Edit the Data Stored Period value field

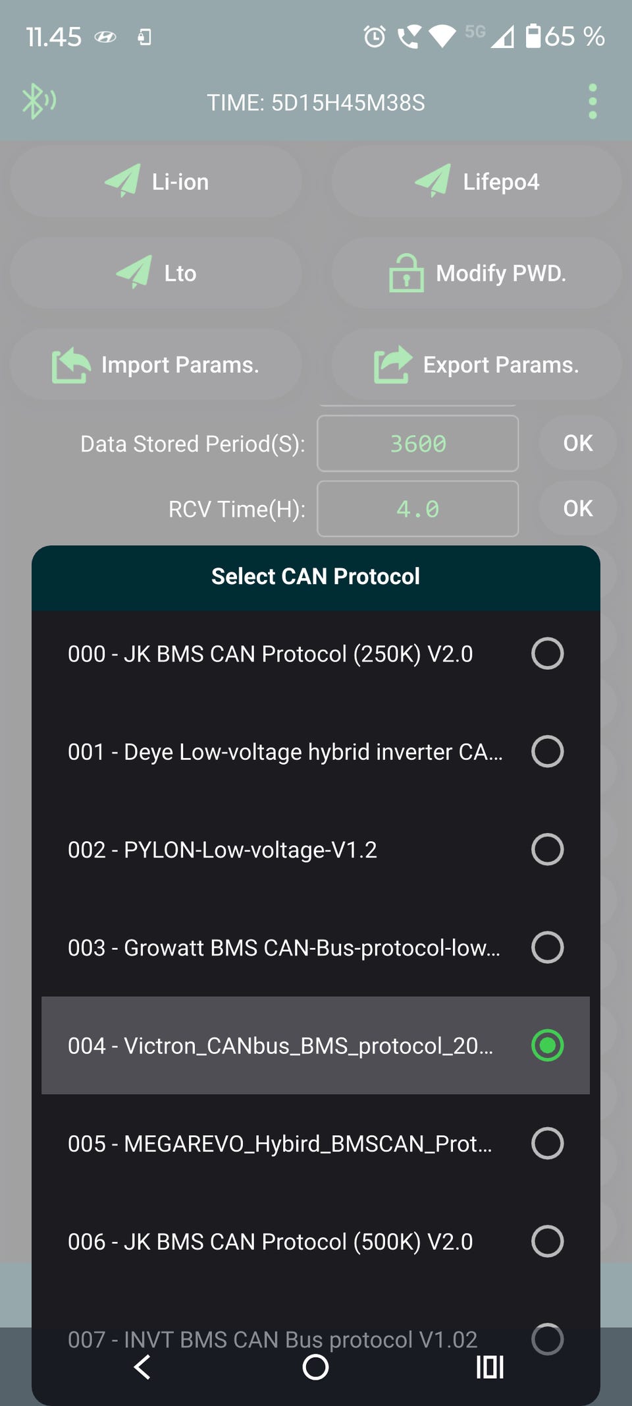[x=417, y=444]
